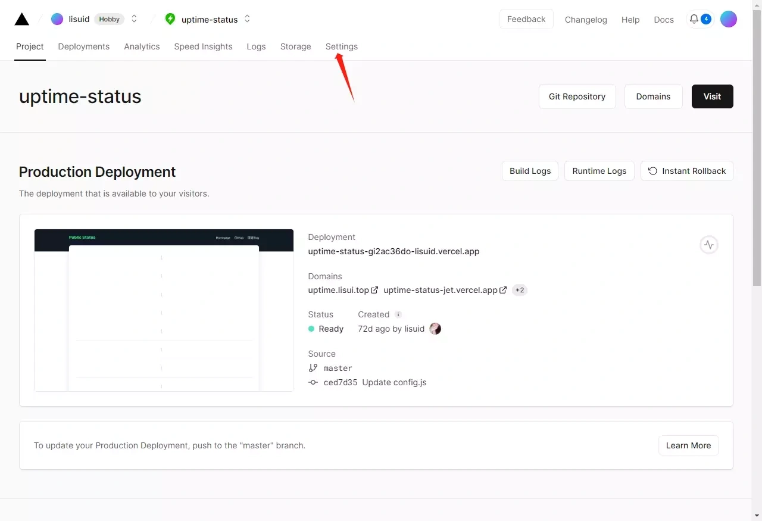Click external link icon beside uptime.lisui.top
762x521 pixels.
pos(374,290)
